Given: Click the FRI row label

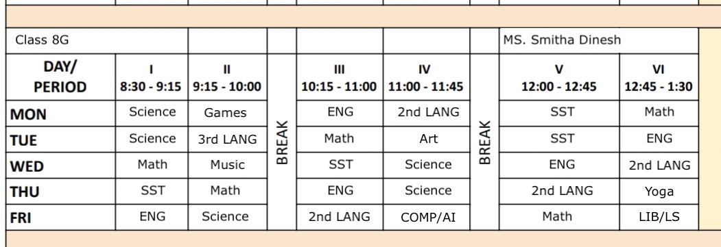Looking at the screenshot, I should coord(60,217).
